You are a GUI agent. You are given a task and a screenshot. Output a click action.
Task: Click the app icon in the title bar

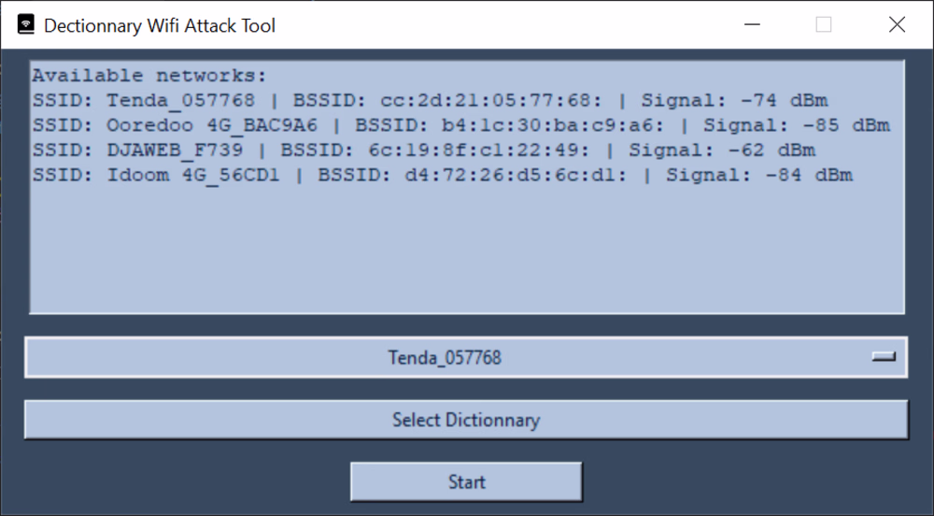pos(25,25)
